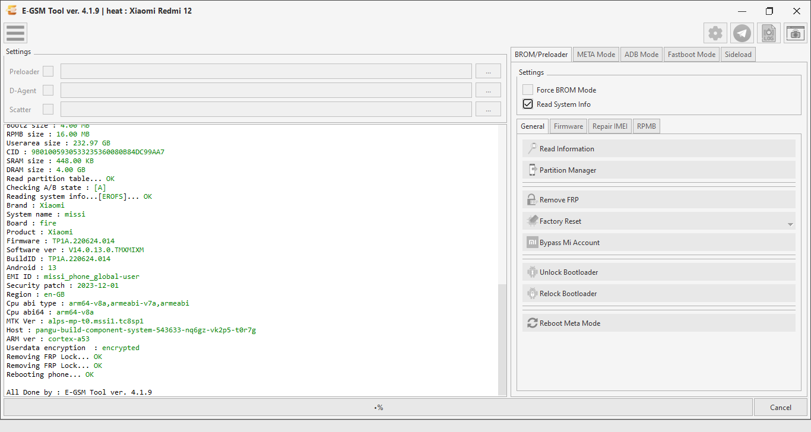Click the Read Information button
The image size is (811, 432).
659,148
